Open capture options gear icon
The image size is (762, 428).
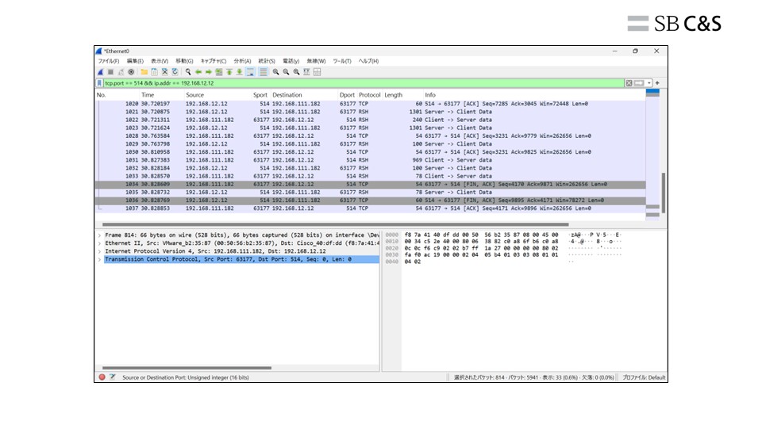pos(131,72)
